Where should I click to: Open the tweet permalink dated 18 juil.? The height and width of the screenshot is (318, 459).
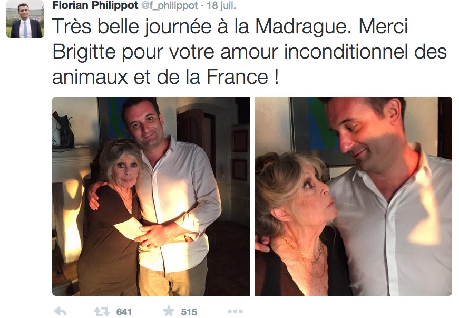point(221,6)
